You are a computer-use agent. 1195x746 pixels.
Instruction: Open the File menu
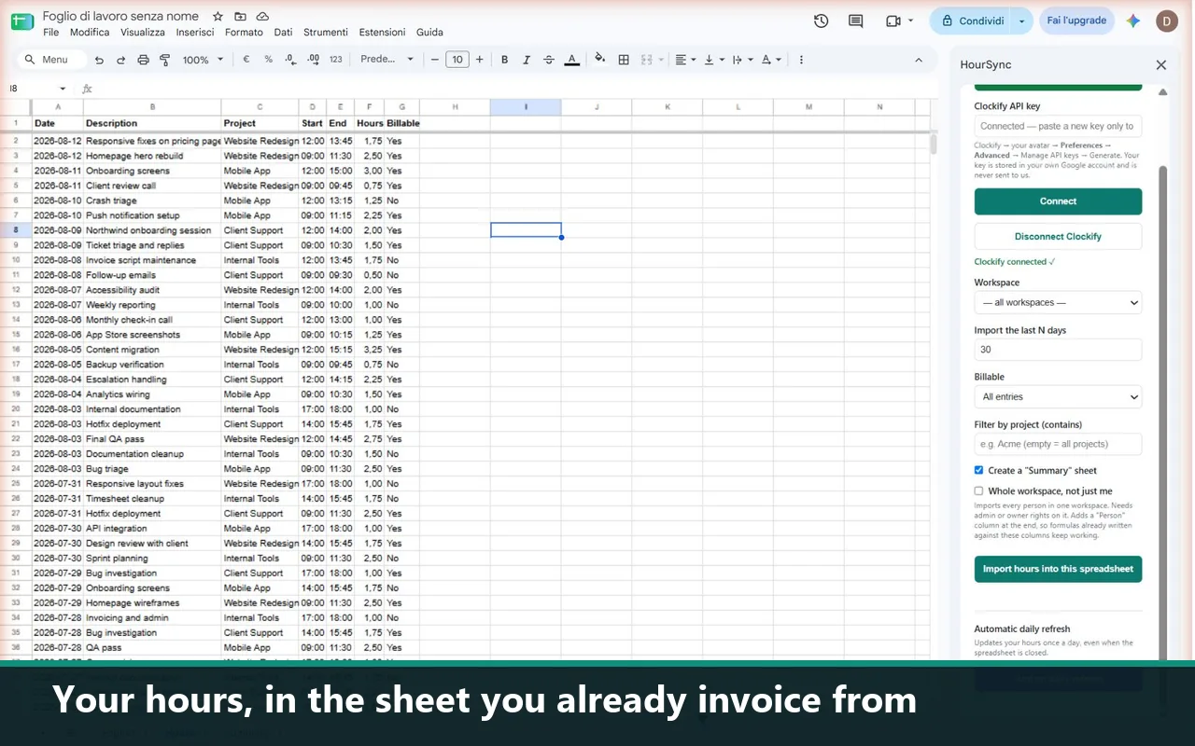click(x=51, y=33)
